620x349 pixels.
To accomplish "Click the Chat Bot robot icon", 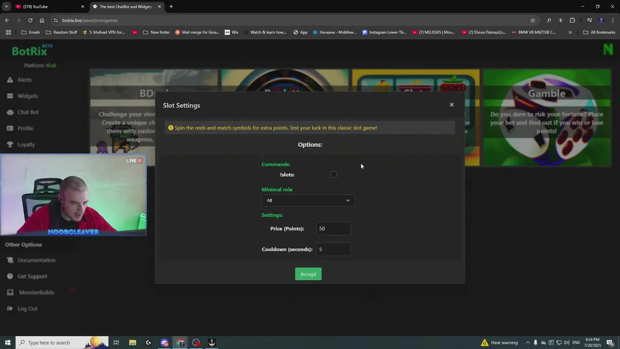I will tap(10, 112).
